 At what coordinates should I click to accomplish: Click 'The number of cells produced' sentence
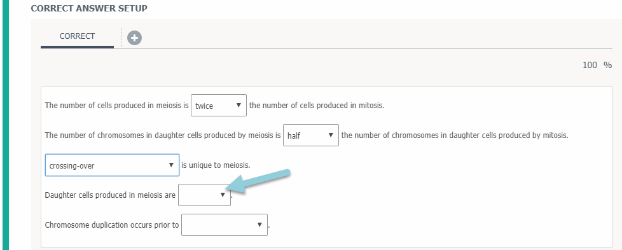point(116,106)
